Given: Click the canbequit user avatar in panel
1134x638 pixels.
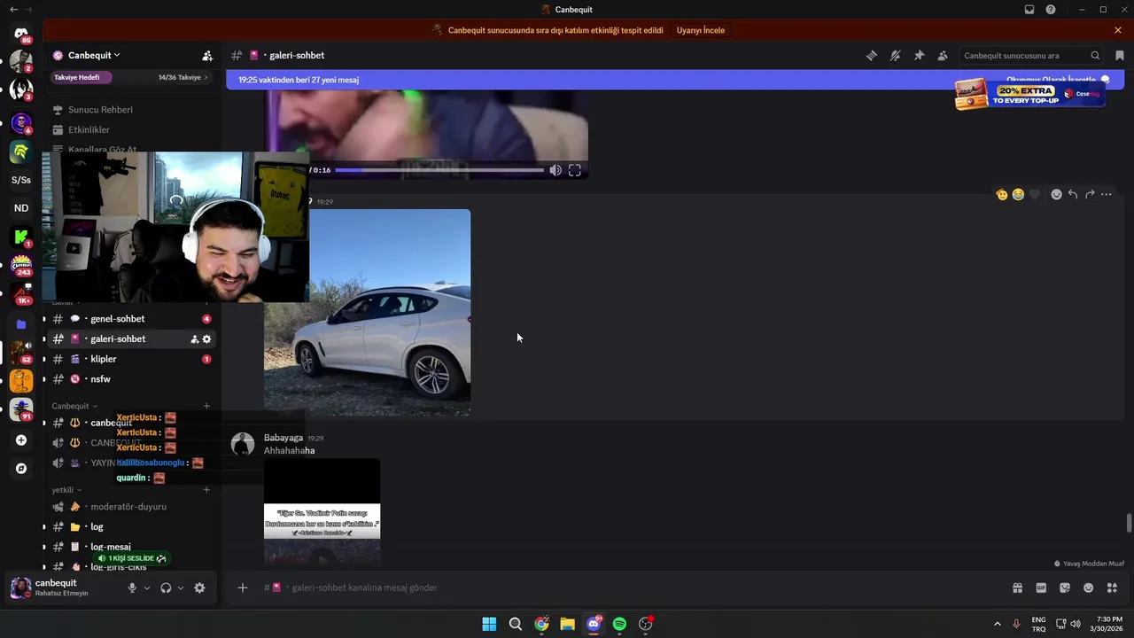Looking at the screenshot, I should [x=20, y=587].
